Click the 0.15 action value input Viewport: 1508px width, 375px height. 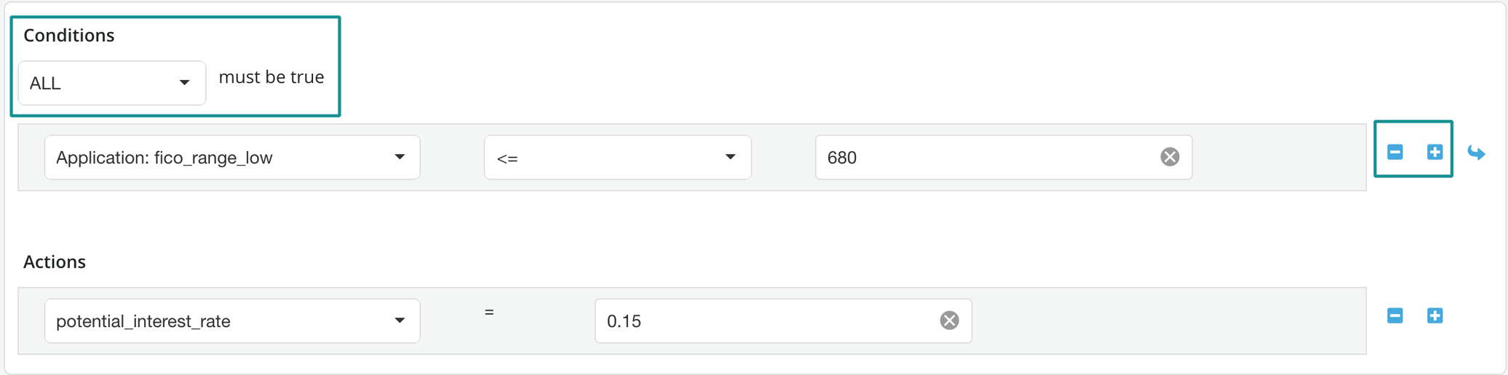(764, 321)
